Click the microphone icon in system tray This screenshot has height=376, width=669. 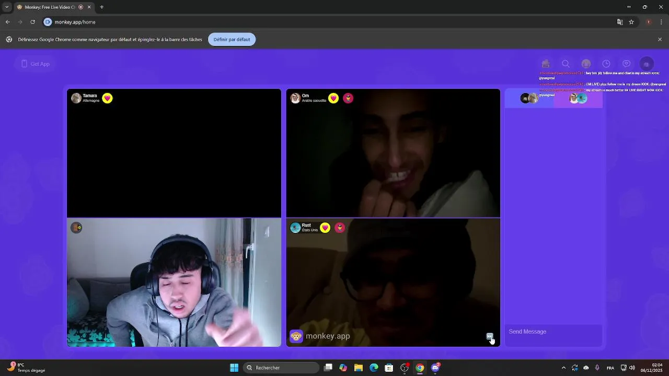(x=597, y=368)
